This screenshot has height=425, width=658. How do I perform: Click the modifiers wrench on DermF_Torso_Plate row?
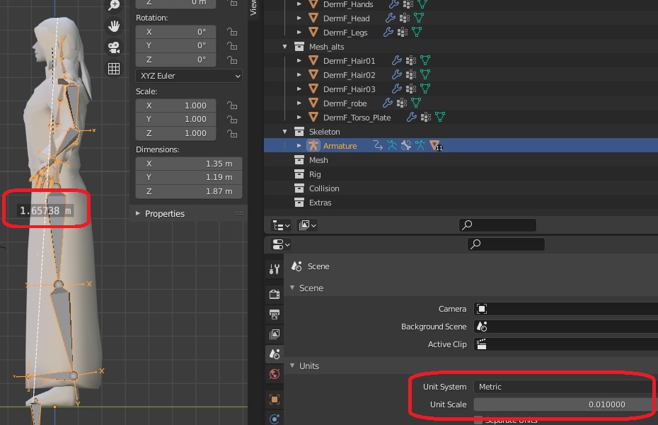pos(412,117)
